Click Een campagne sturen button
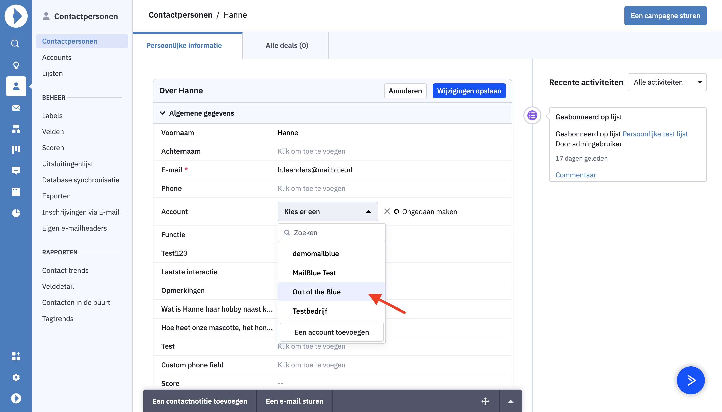This screenshot has height=412, width=722. point(665,16)
